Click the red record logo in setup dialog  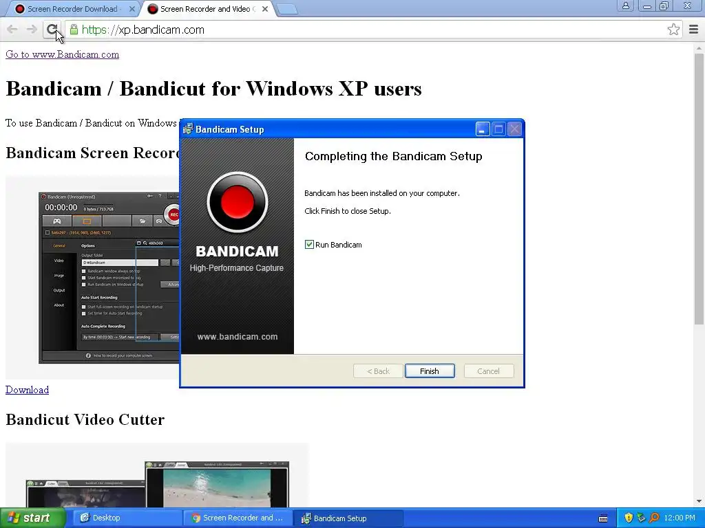(x=237, y=202)
